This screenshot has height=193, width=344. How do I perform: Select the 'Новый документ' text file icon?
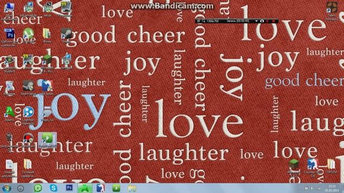click(9, 168)
